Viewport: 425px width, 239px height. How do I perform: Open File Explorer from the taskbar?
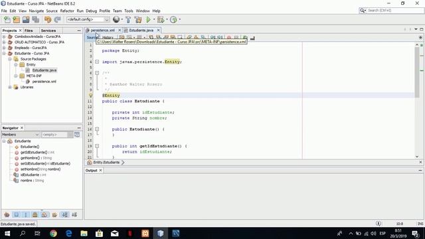[x=84, y=233]
